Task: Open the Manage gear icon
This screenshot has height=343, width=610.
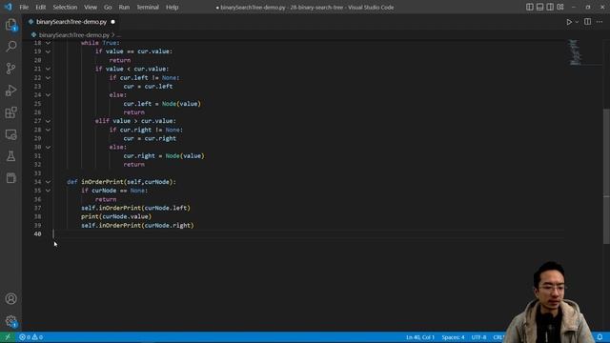Action: coord(10,321)
